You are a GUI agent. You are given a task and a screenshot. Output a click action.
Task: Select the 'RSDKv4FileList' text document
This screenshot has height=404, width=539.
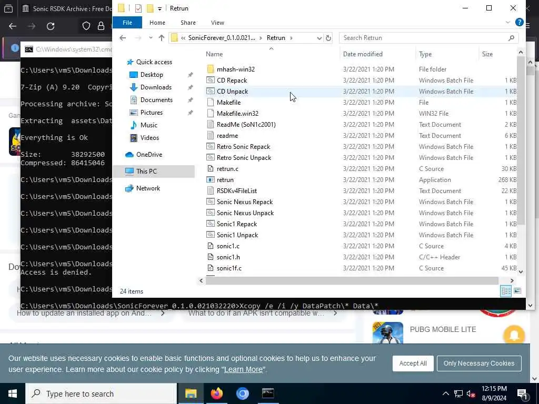[236, 190]
